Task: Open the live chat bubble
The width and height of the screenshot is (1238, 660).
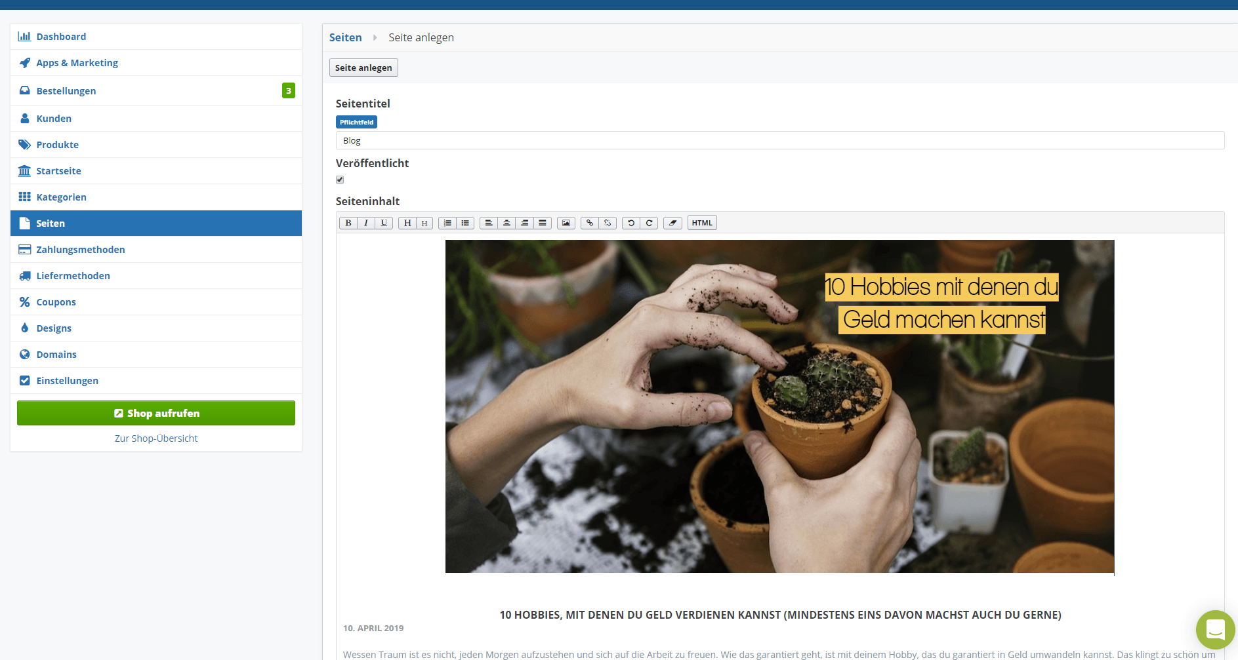Action: pos(1215,629)
